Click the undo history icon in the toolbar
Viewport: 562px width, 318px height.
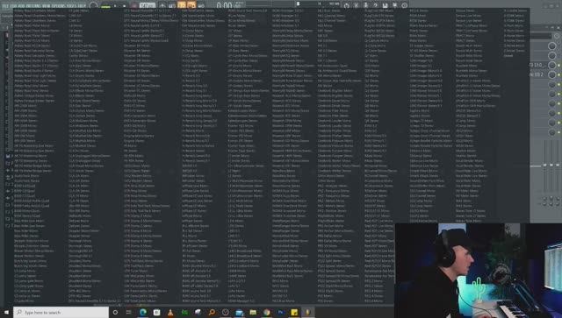pyautogui.click(x=346, y=6)
